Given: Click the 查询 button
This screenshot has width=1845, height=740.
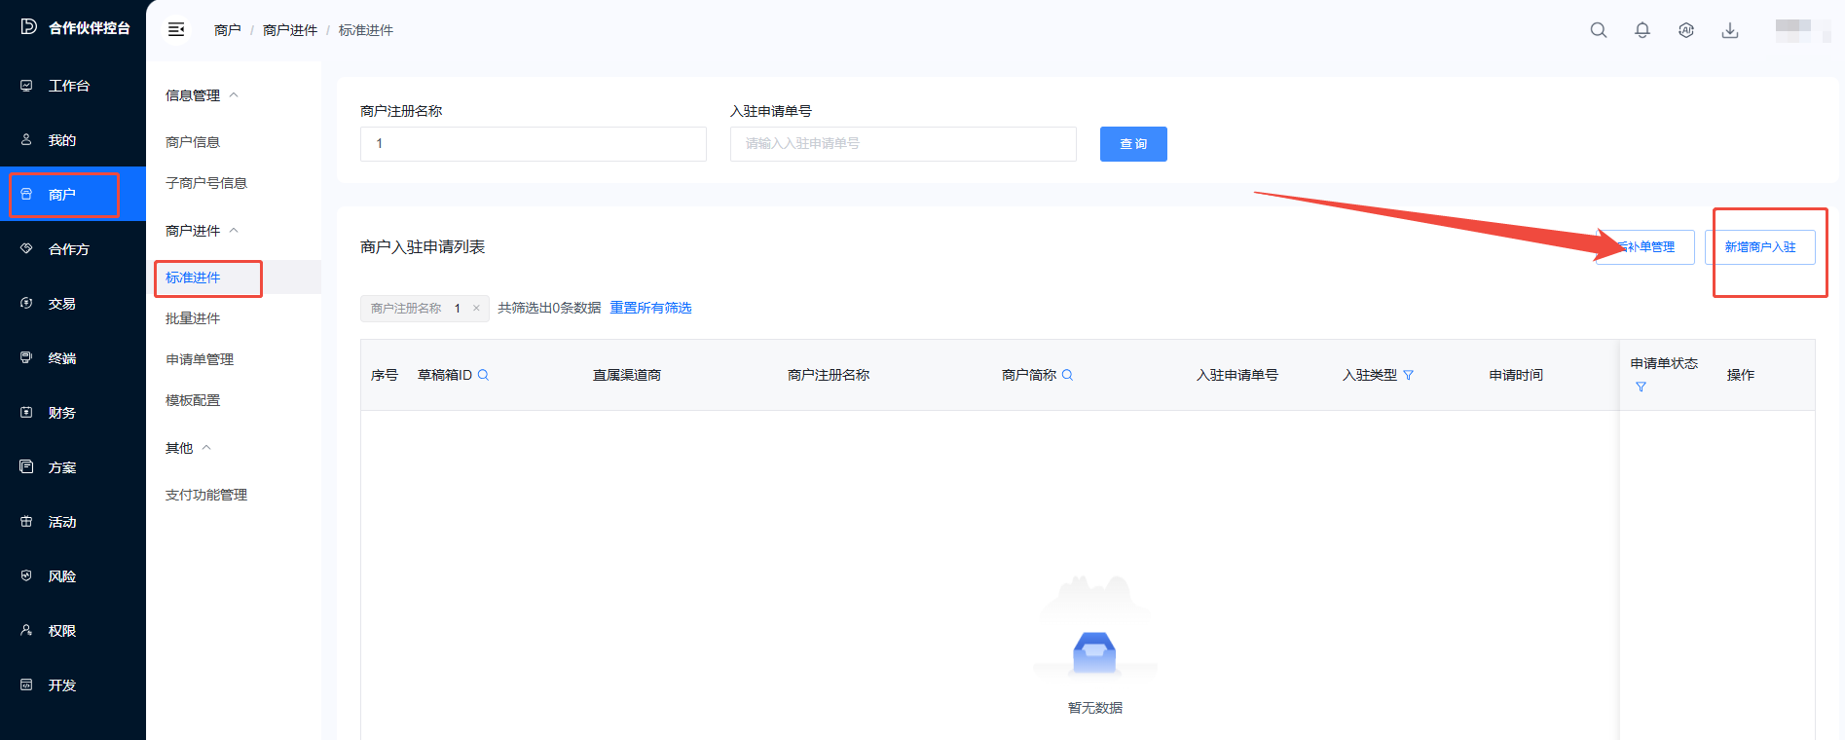Looking at the screenshot, I should 1132,144.
